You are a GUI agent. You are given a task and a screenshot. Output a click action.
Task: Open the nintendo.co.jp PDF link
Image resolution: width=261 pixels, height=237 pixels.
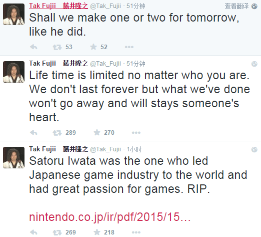click(110, 217)
